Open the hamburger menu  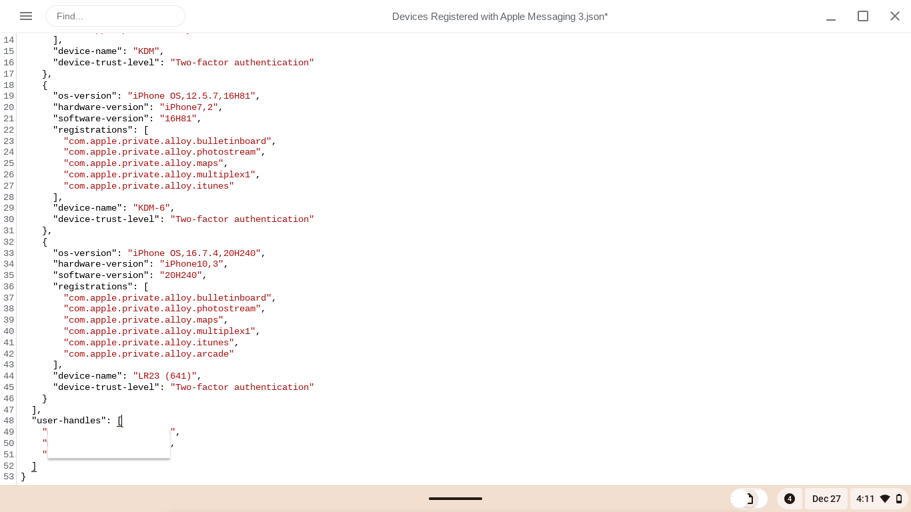[26, 16]
